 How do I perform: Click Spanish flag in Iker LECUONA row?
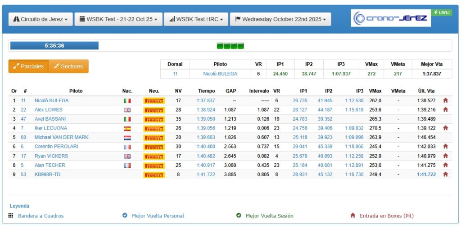point(127,128)
